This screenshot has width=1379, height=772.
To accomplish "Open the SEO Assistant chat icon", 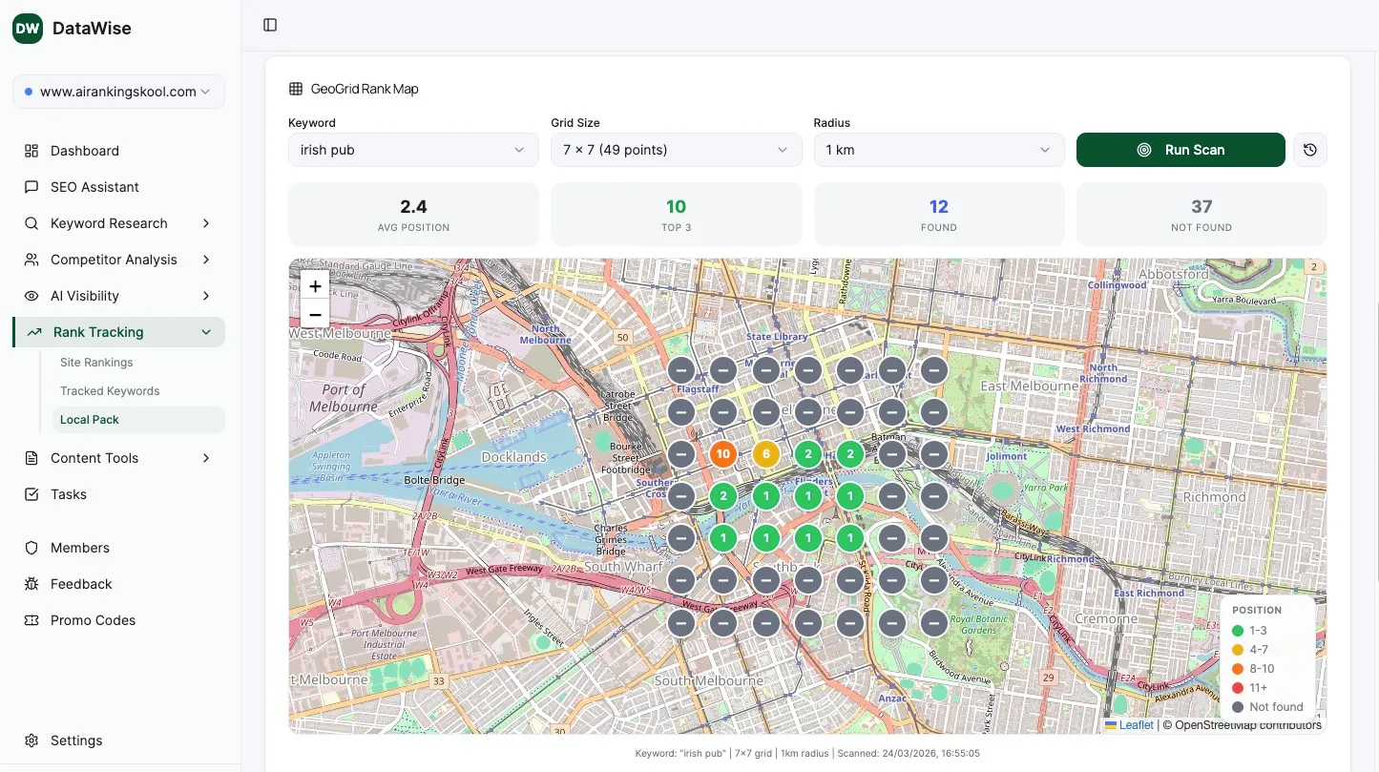I will pos(31,187).
